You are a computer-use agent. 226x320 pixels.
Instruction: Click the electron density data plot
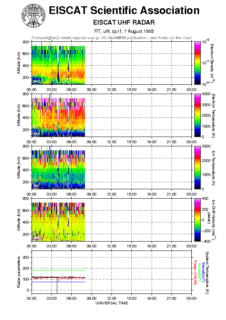[x=58, y=63]
